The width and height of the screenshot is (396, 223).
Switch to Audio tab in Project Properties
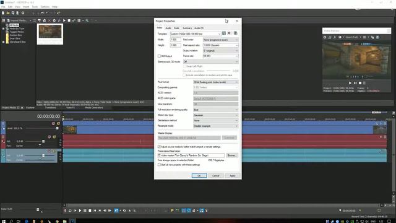(x=168, y=28)
